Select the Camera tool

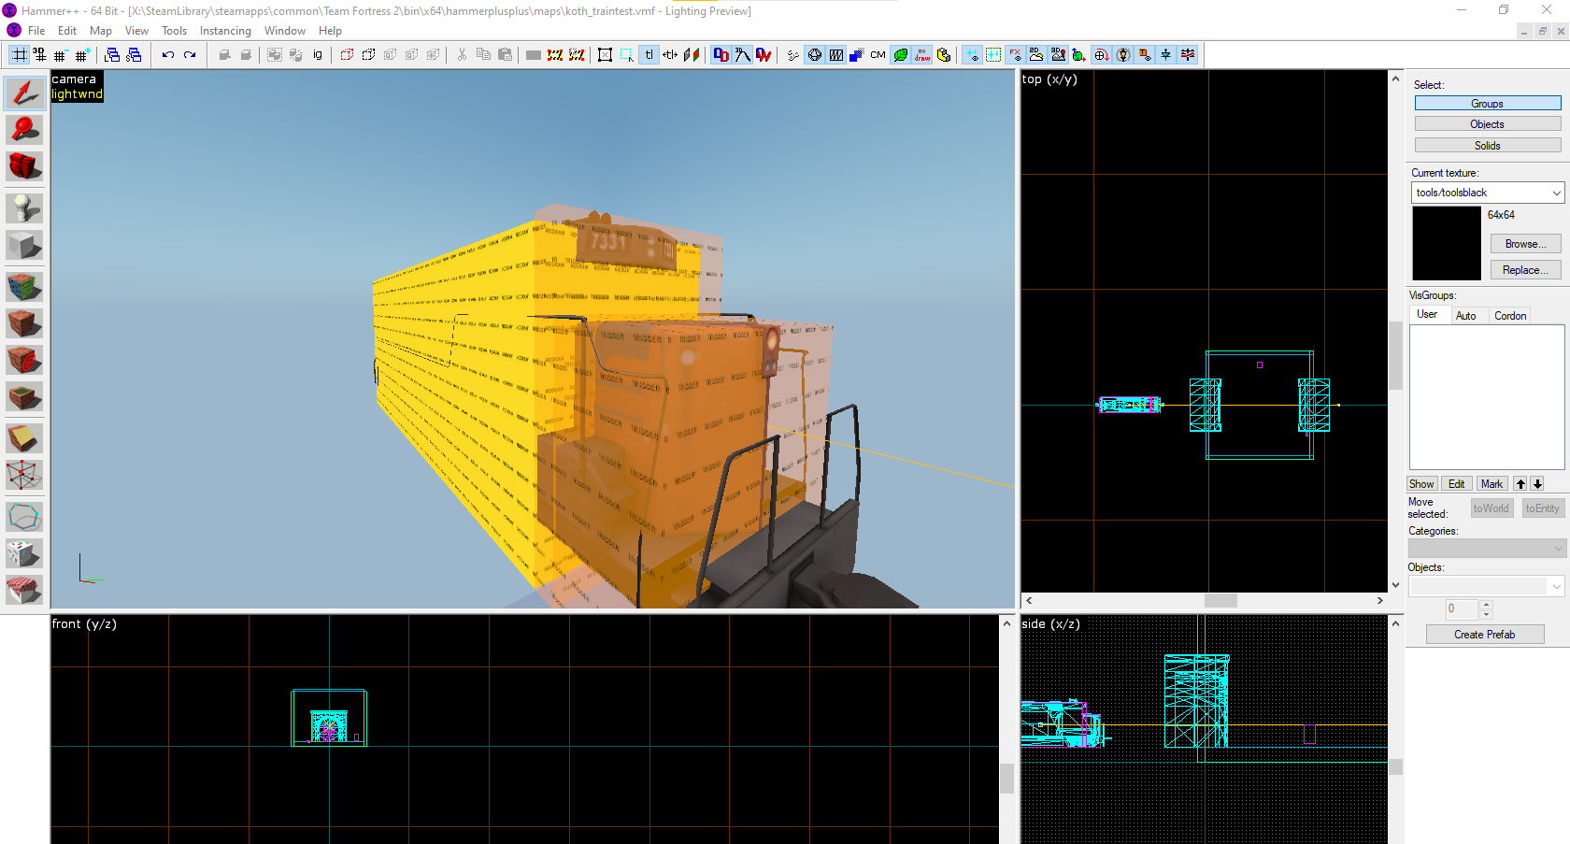tap(24, 166)
